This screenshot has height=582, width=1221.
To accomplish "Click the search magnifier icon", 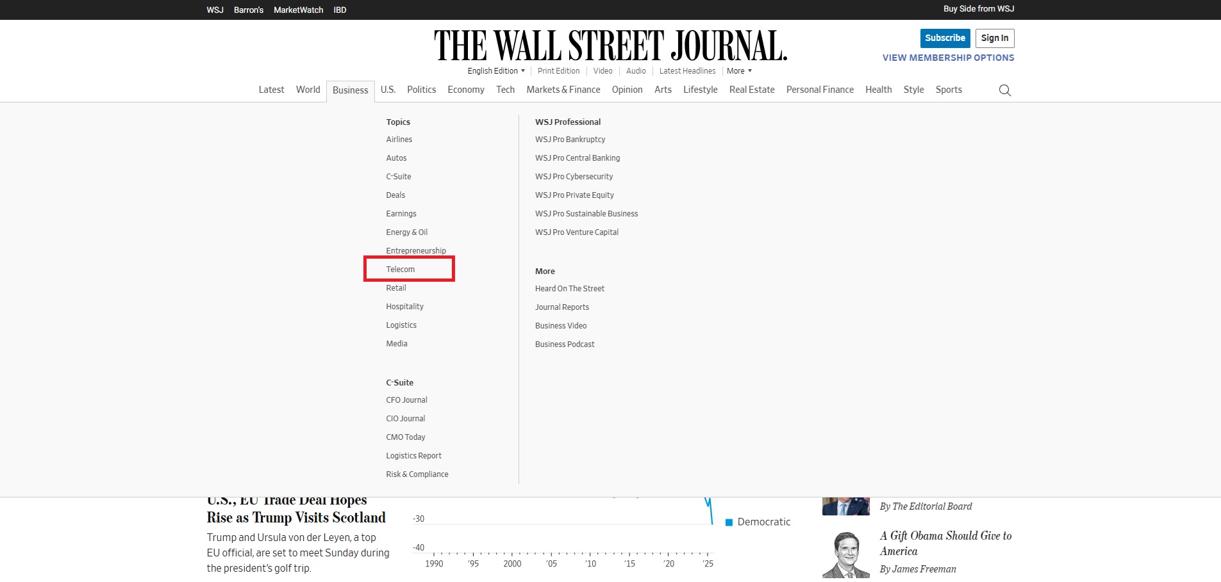I will [1004, 90].
